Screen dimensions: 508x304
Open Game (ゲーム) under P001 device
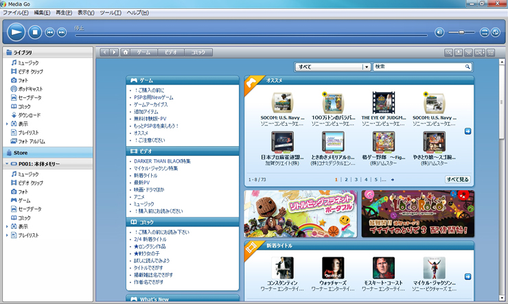point(23,200)
